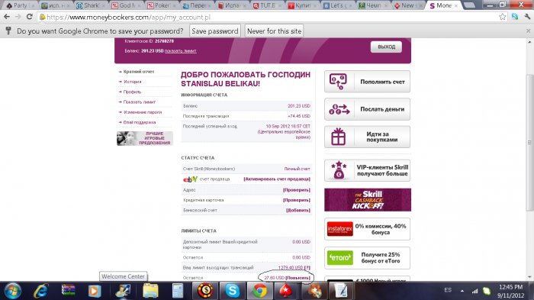Click the instaforex logo
534x300 pixels.
coord(340,229)
